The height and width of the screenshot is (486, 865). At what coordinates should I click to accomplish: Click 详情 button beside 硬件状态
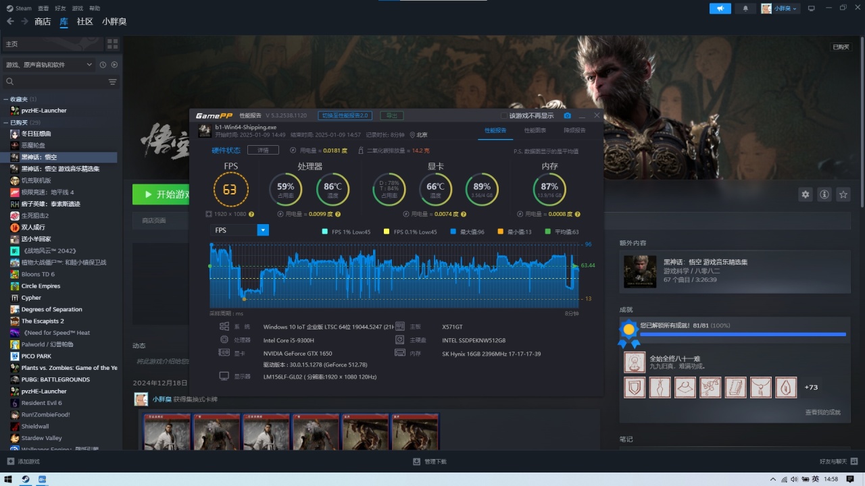coord(263,150)
